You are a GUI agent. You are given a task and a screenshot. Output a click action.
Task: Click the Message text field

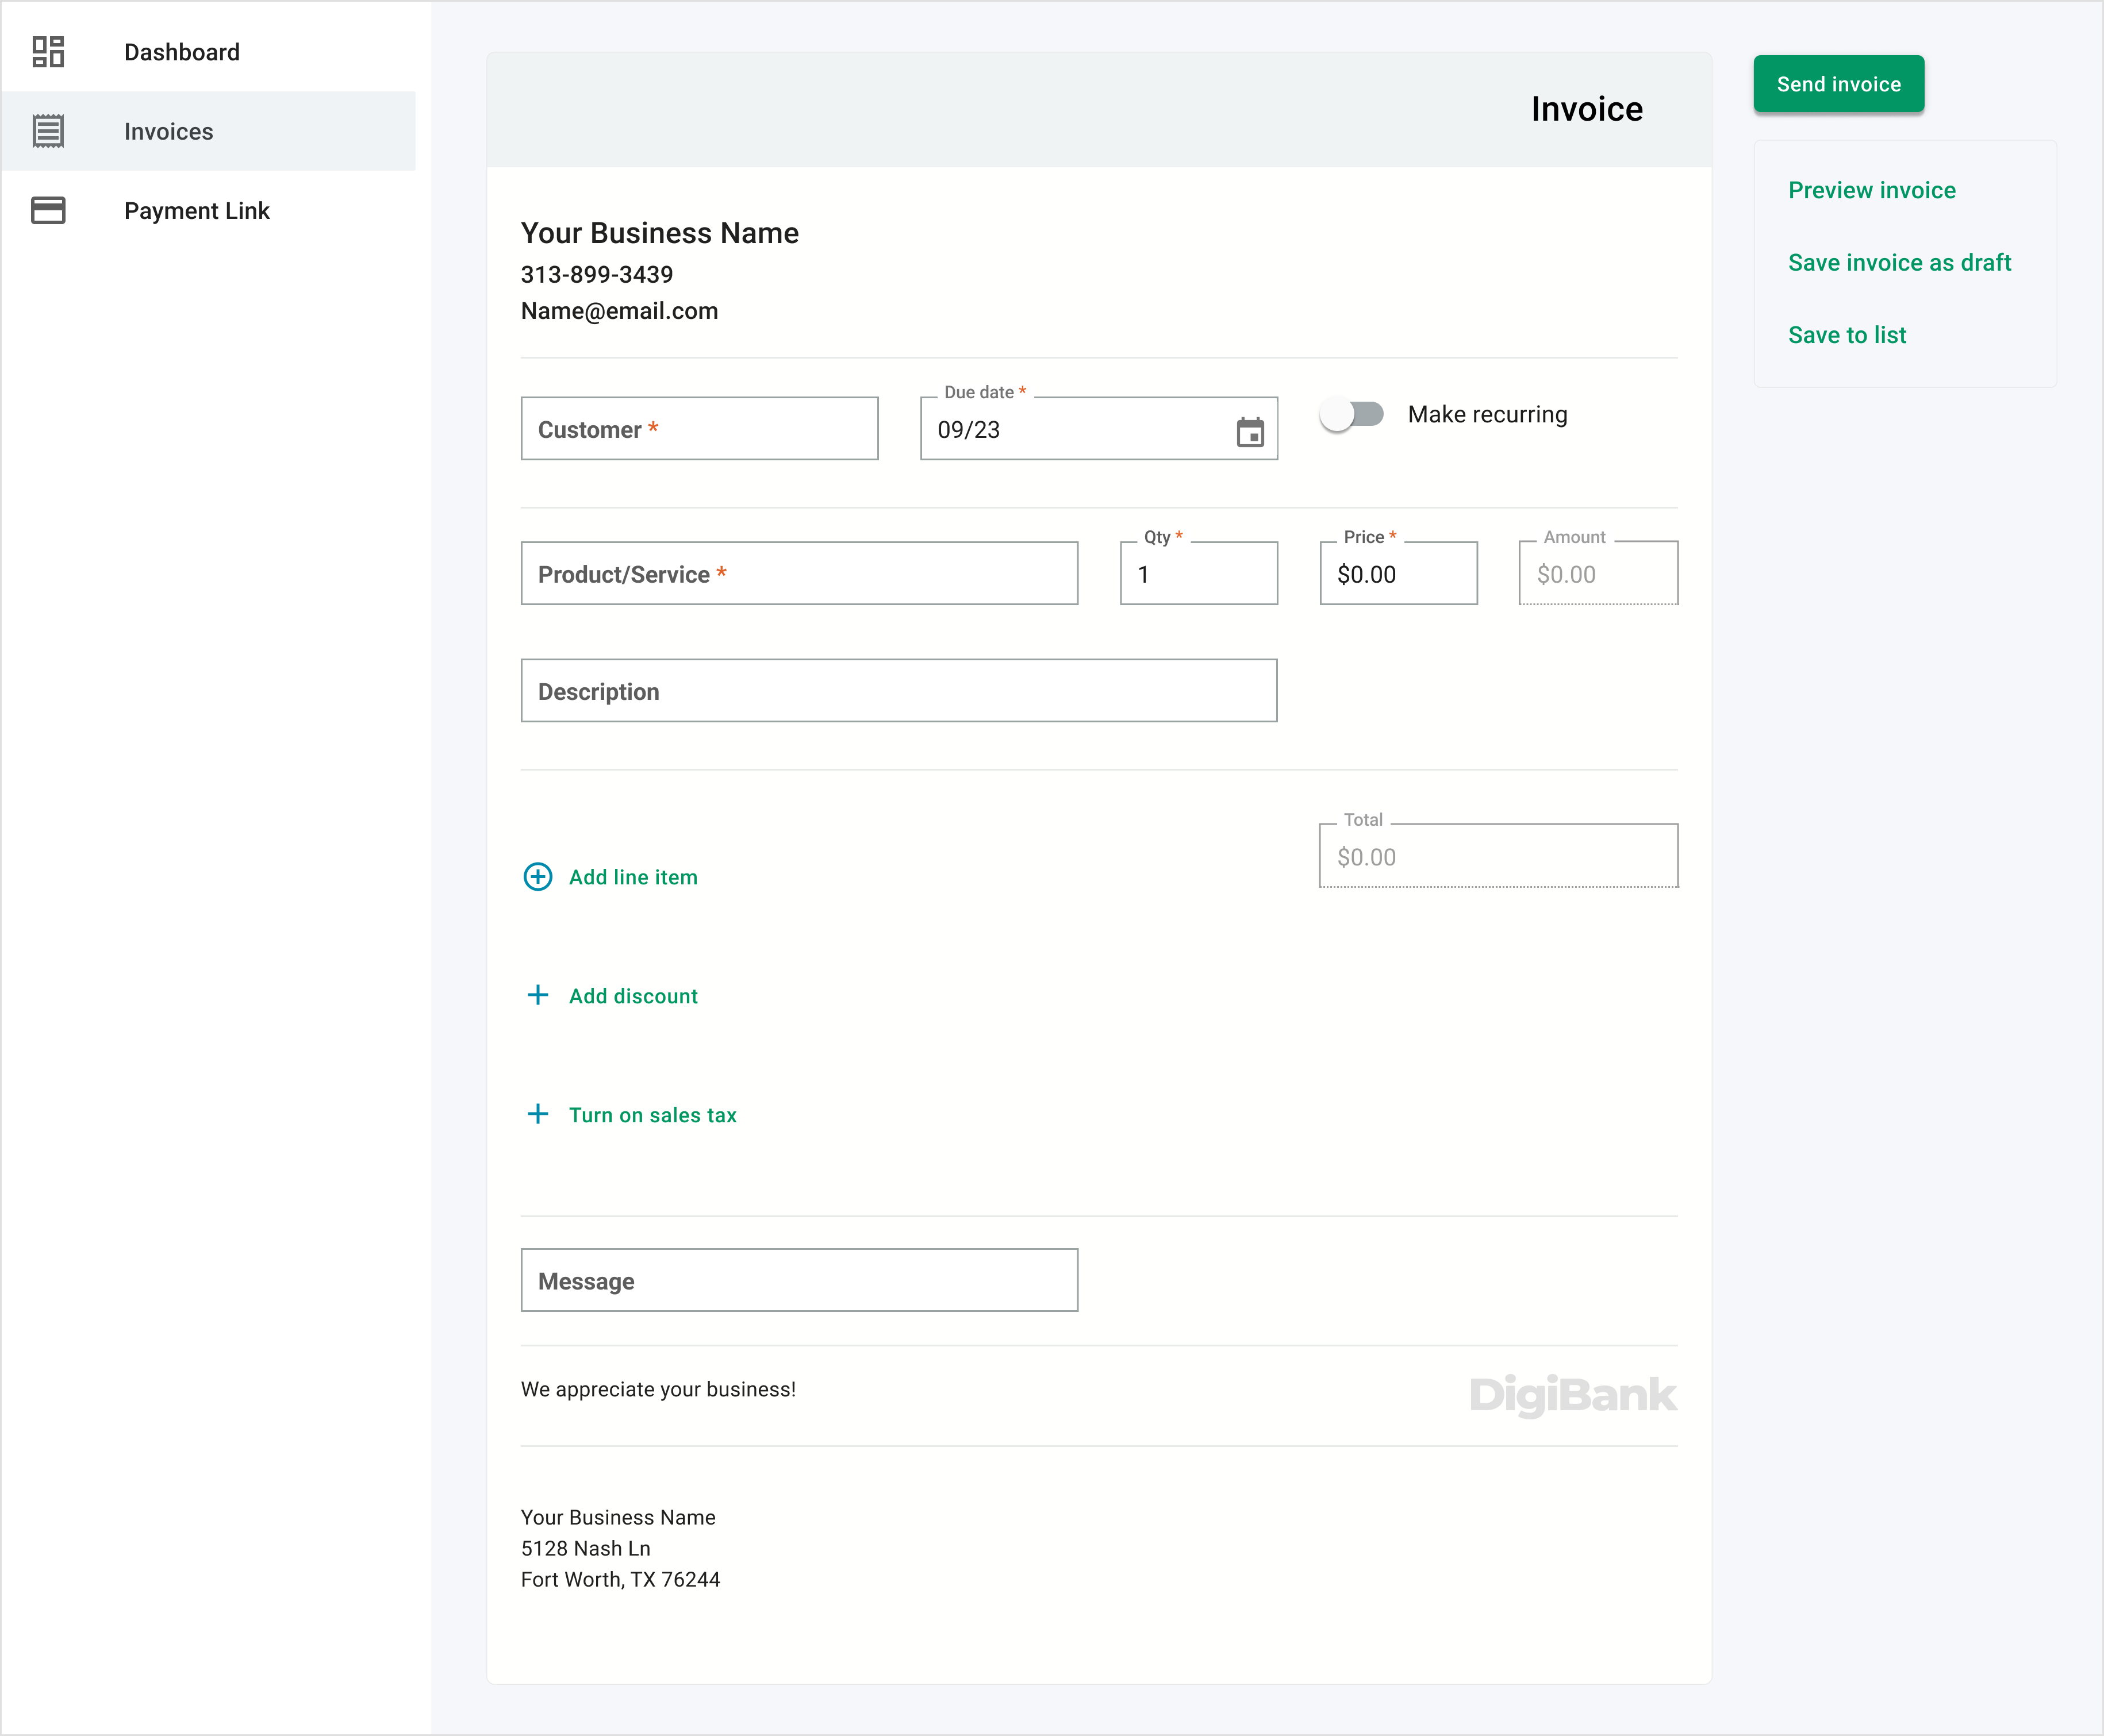click(798, 1280)
